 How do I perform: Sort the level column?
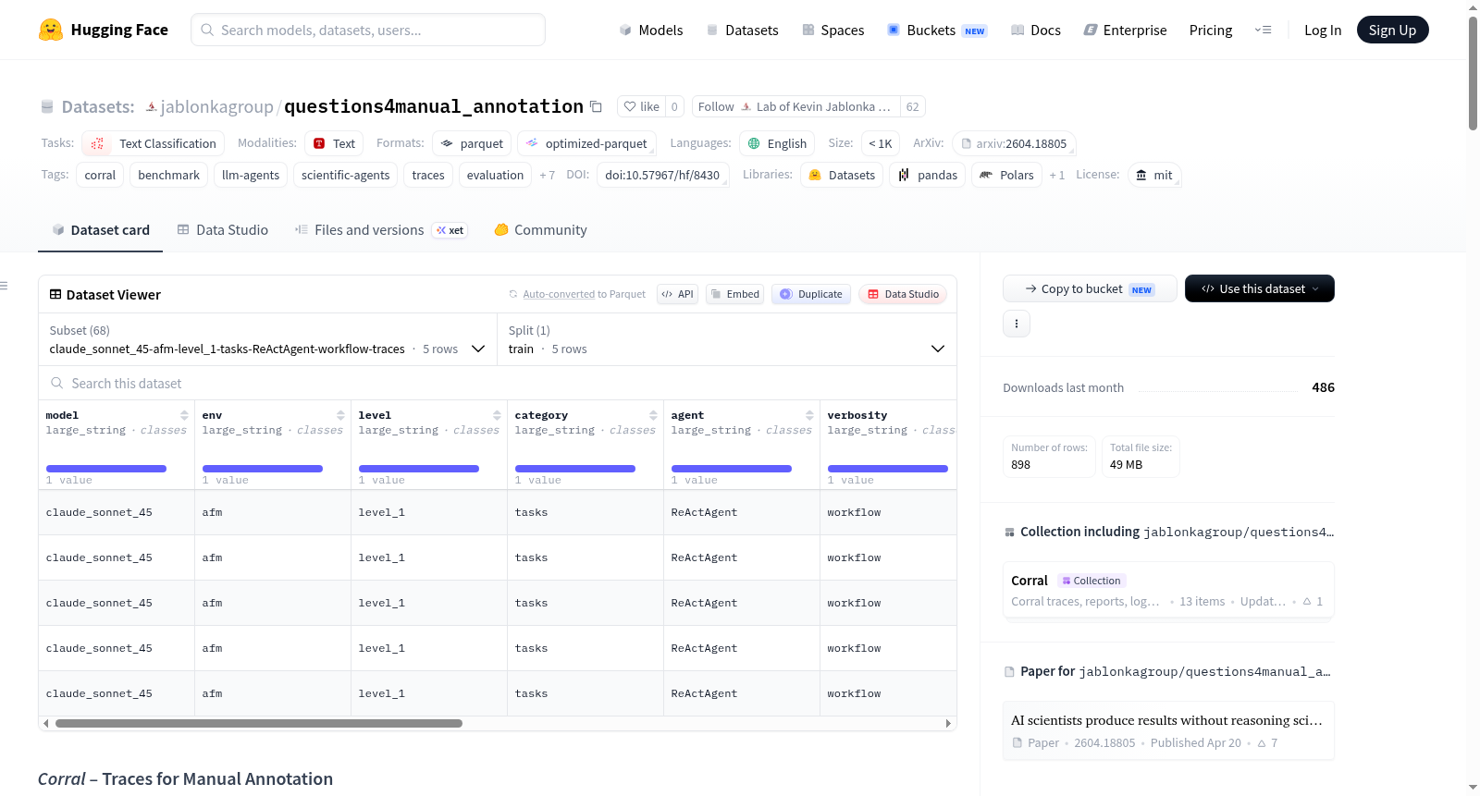click(x=498, y=416)
